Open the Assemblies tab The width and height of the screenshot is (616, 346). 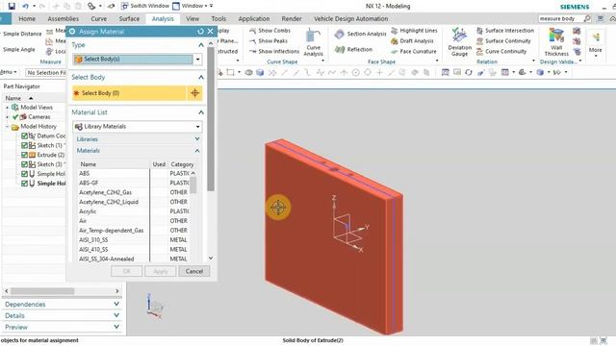pyautogui.click(x=63, y=19)
